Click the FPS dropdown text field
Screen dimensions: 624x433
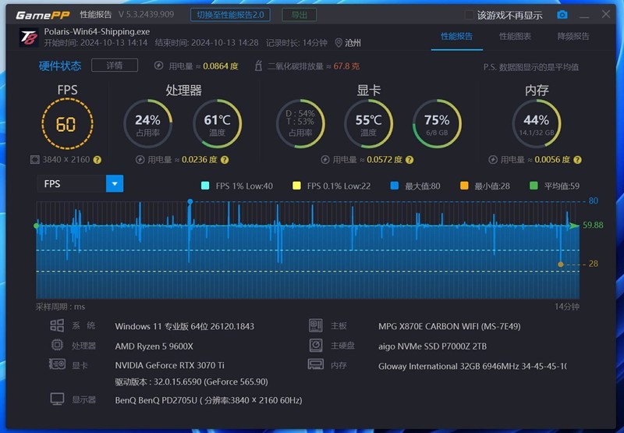72,184
